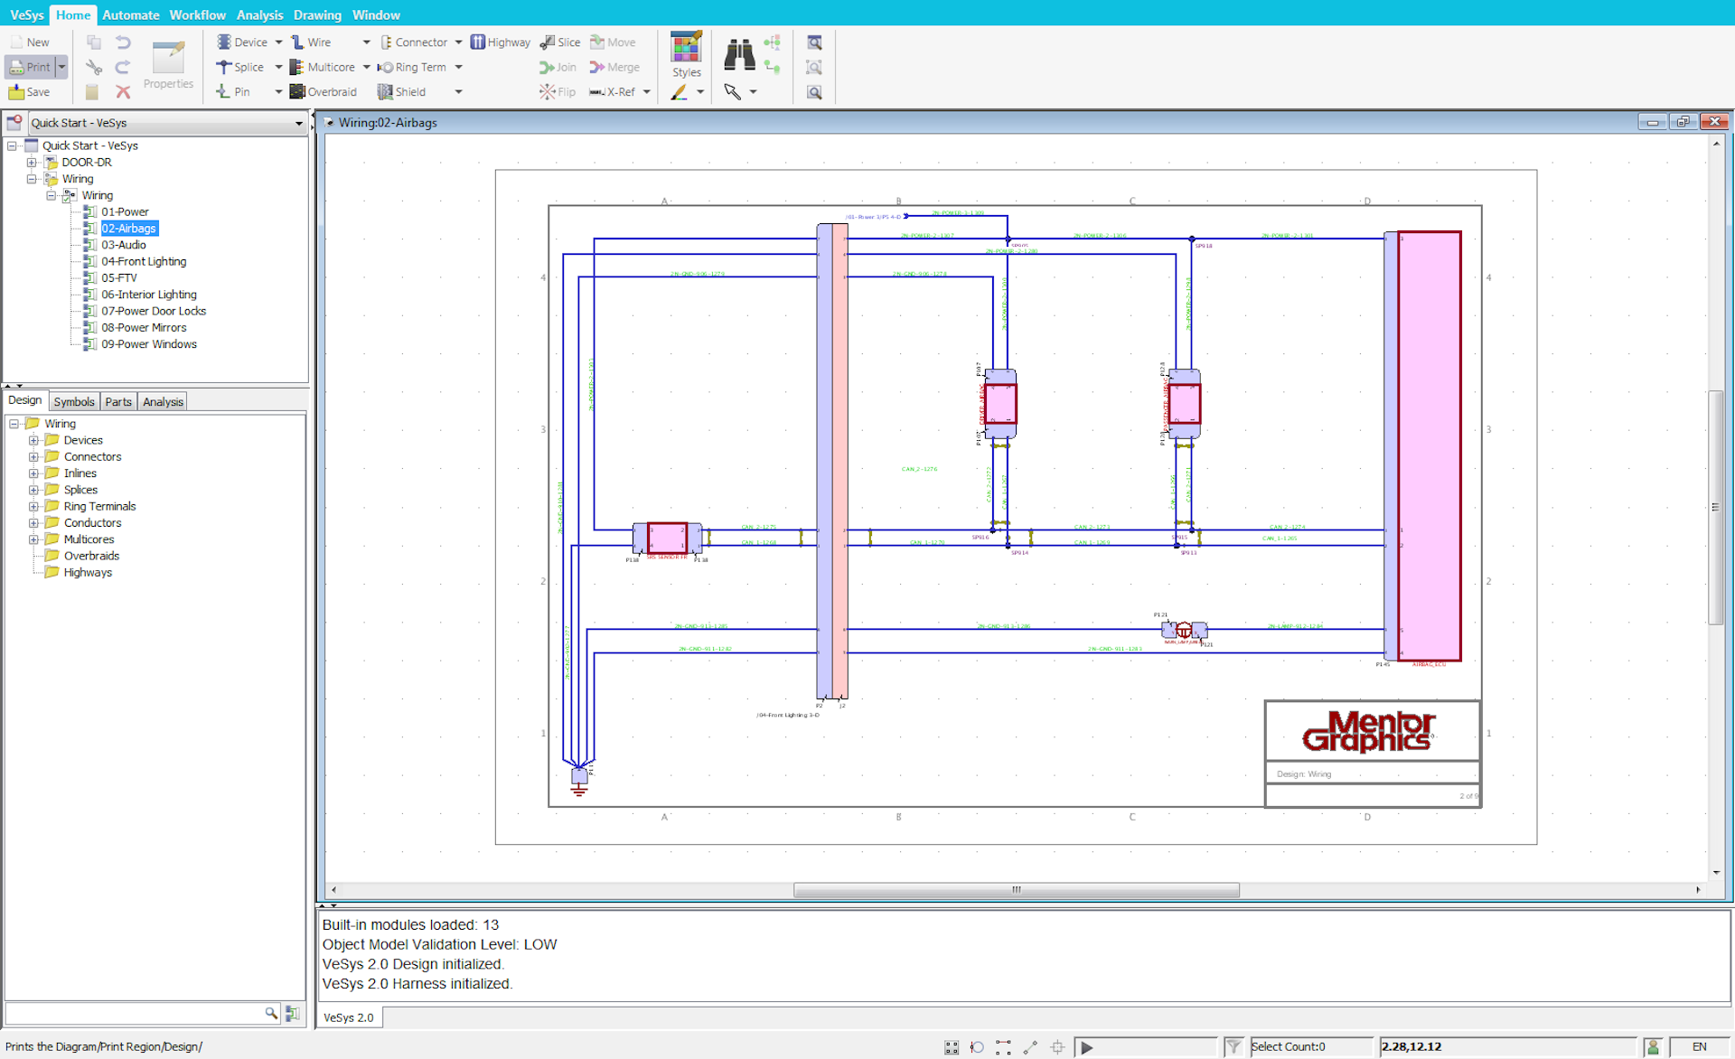Screen dimensions: 1735x1059
Task: Click the New button
Action: [x=29, y=42]
